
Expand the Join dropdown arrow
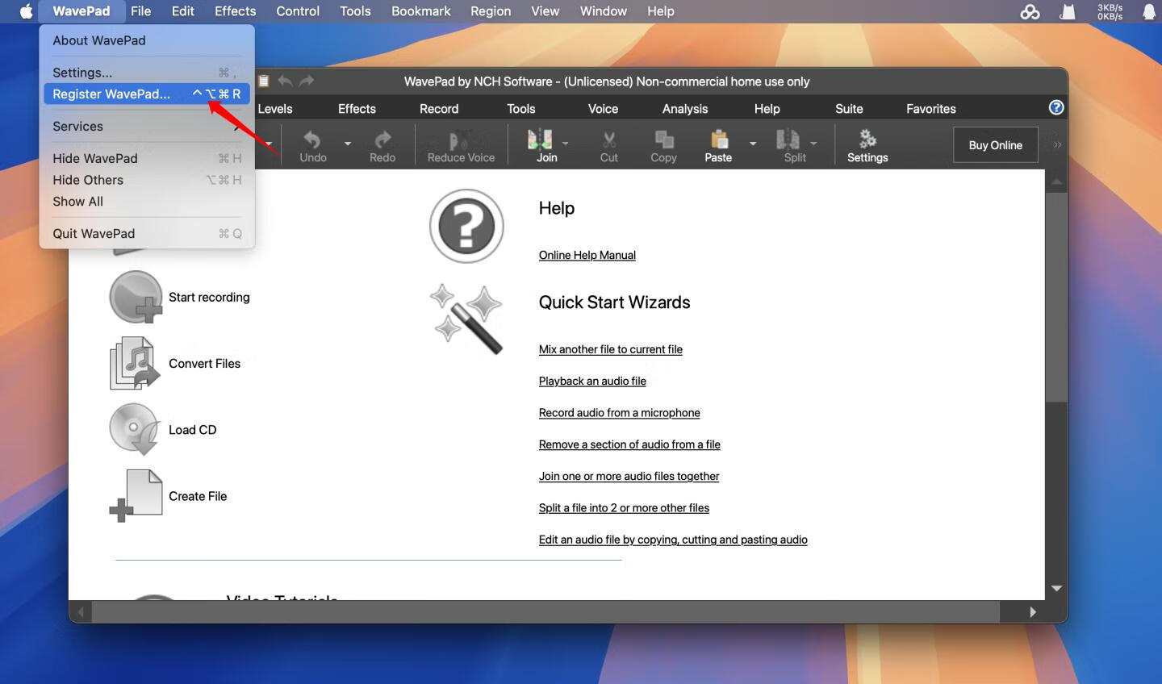point(566,144)
